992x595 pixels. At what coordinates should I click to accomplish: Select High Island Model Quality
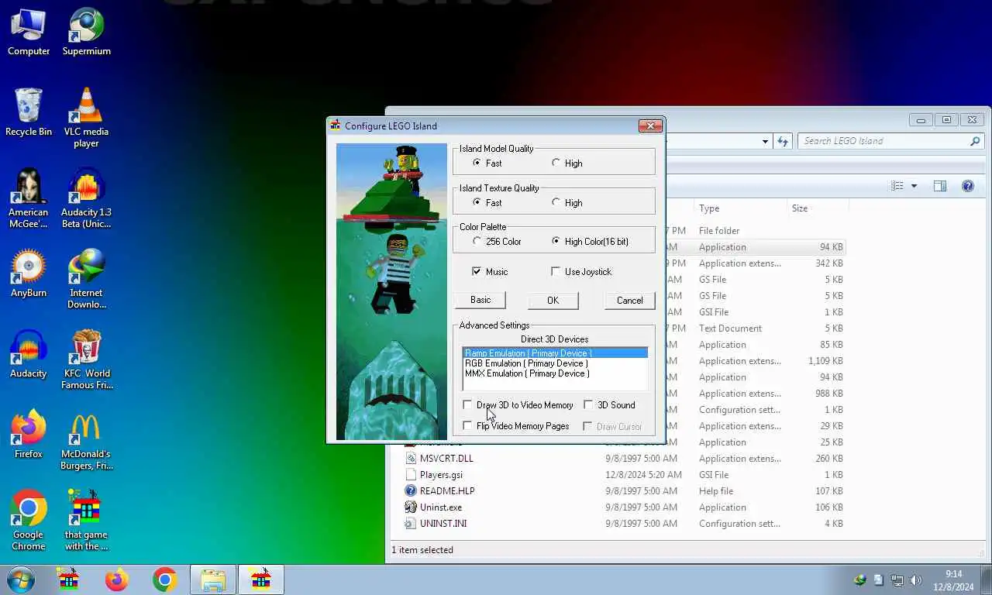click(x=567, y=163)
